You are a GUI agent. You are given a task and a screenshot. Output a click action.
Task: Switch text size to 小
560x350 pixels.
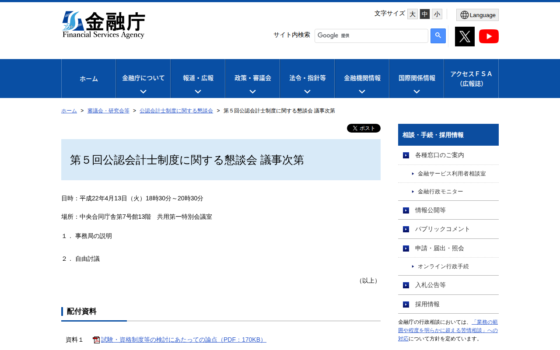pyautogui.click(x=436, y=14)
